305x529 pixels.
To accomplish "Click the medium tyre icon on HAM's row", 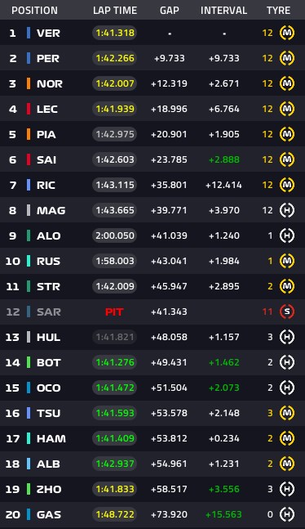I will 287,438.
